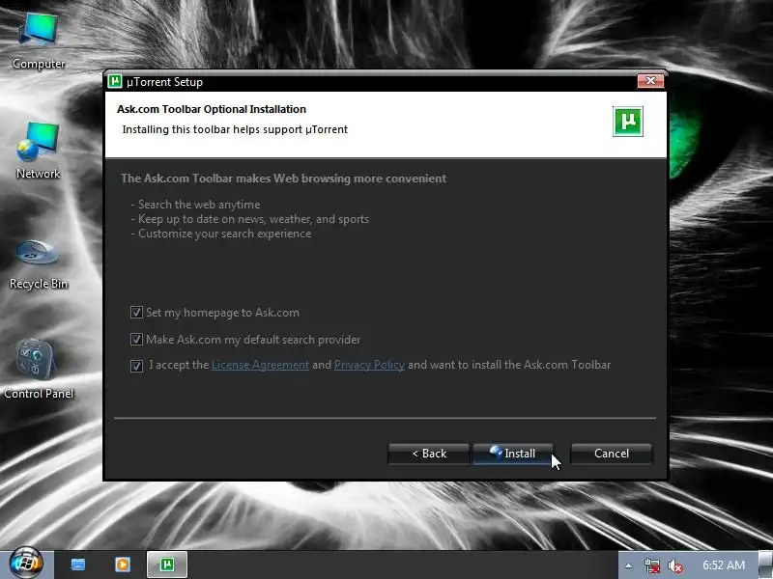Viewport: 773px width, 579px height.
Task: Select the µTorrent Setup taskbar button
Action: tap(167, 565)
